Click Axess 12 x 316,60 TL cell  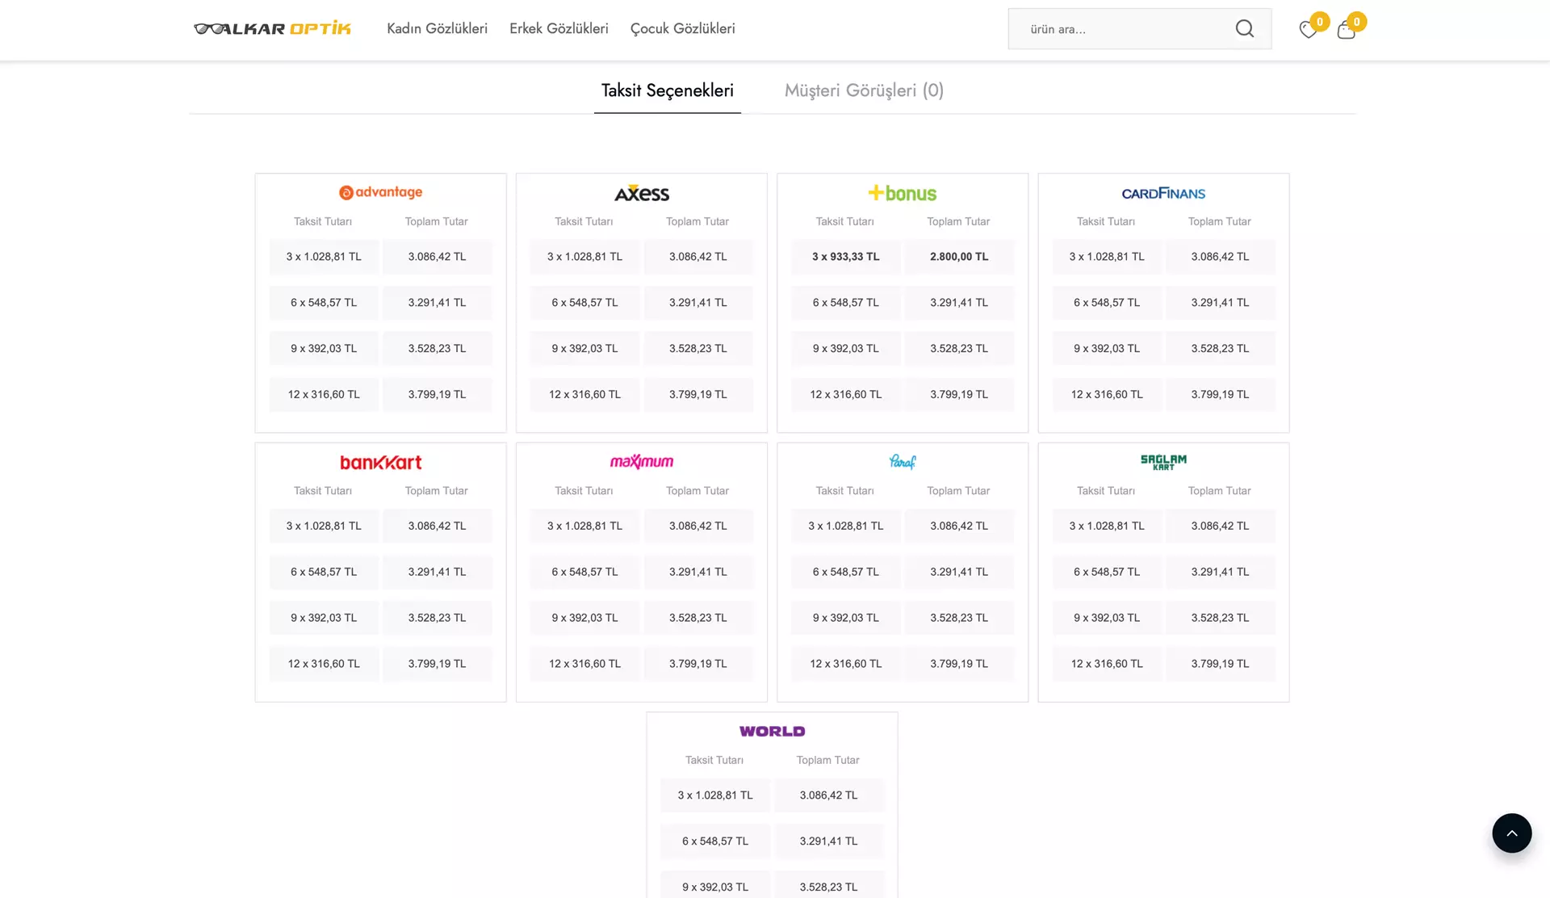click(x=584, y=395)
